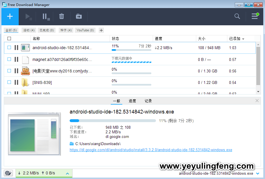The height and width of the screenshot is (179, 265).
Task: Close the details panel with X
Action: pyautogui.click(x=257, y=101)
